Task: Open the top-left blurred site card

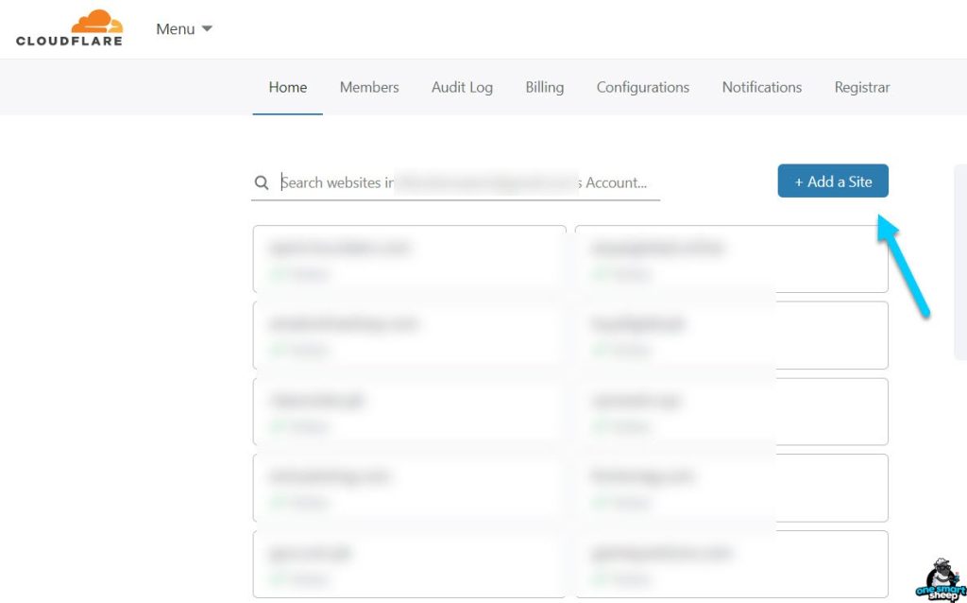Action: point(409,259)
